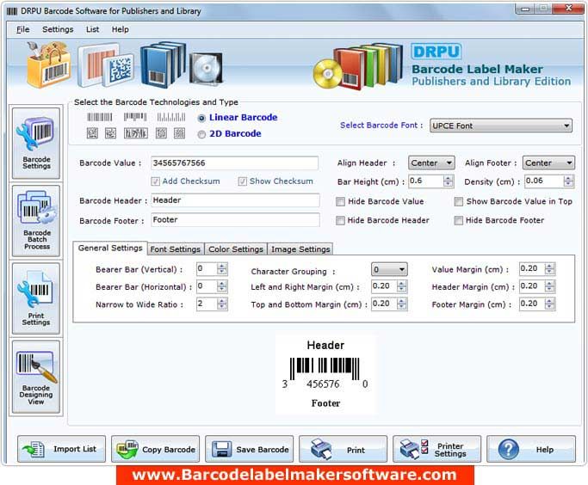Click the last 2D barcode sample icon

179,133
